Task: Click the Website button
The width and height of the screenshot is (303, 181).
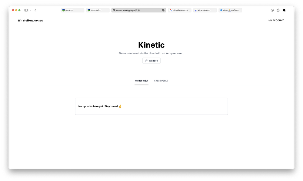Action: pos(151,61)
